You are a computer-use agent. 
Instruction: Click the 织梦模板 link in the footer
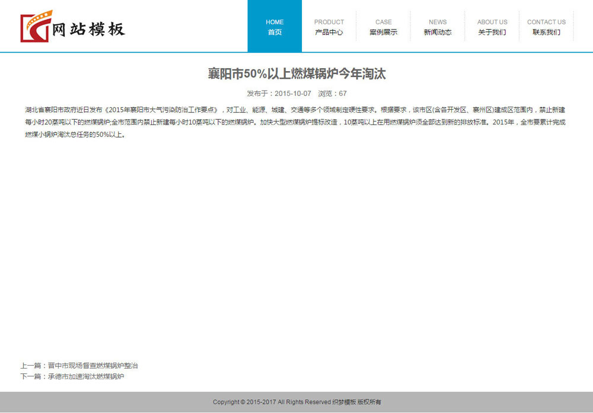[345, 402]
